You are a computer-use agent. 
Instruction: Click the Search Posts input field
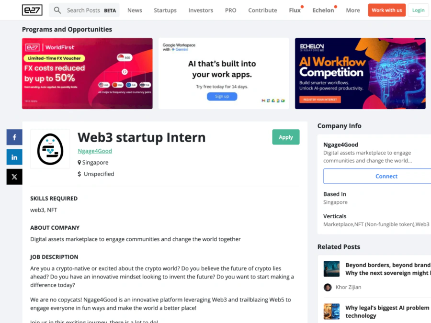point(84,10)
